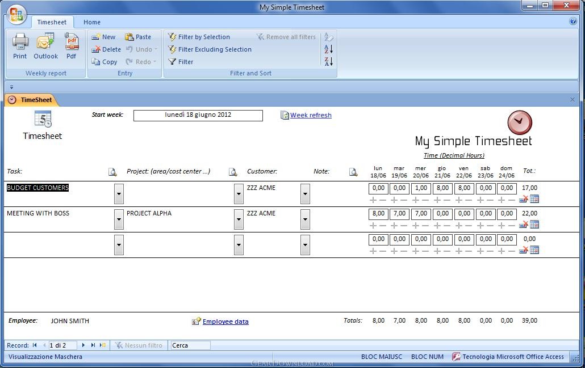This screenshot has width=585, height=368.
Task: Click the PROJECT ALPHA project field
Action: click(149, 213)
